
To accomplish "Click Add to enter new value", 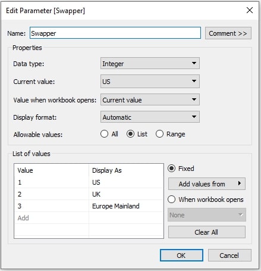I will (23, 218).
